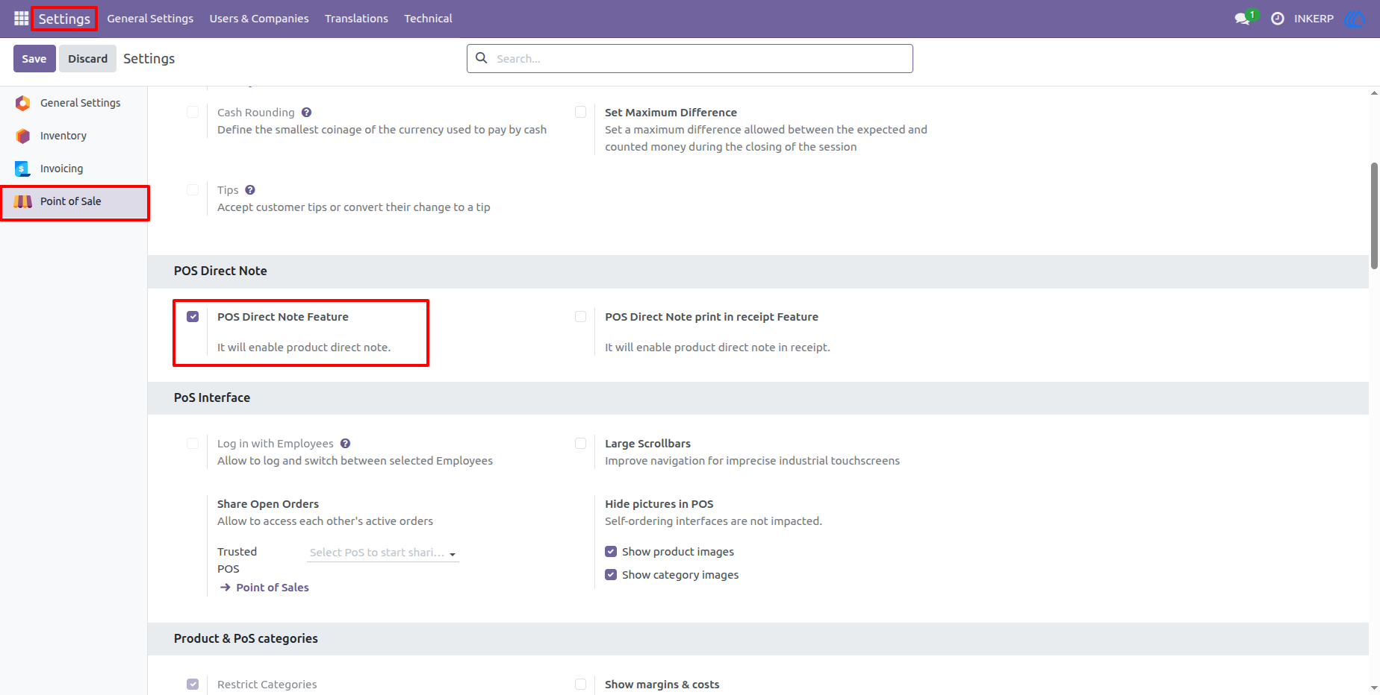Click the arrow icon beside Point of Sales
1380x695 pixels.
click(x=225, y=588)
